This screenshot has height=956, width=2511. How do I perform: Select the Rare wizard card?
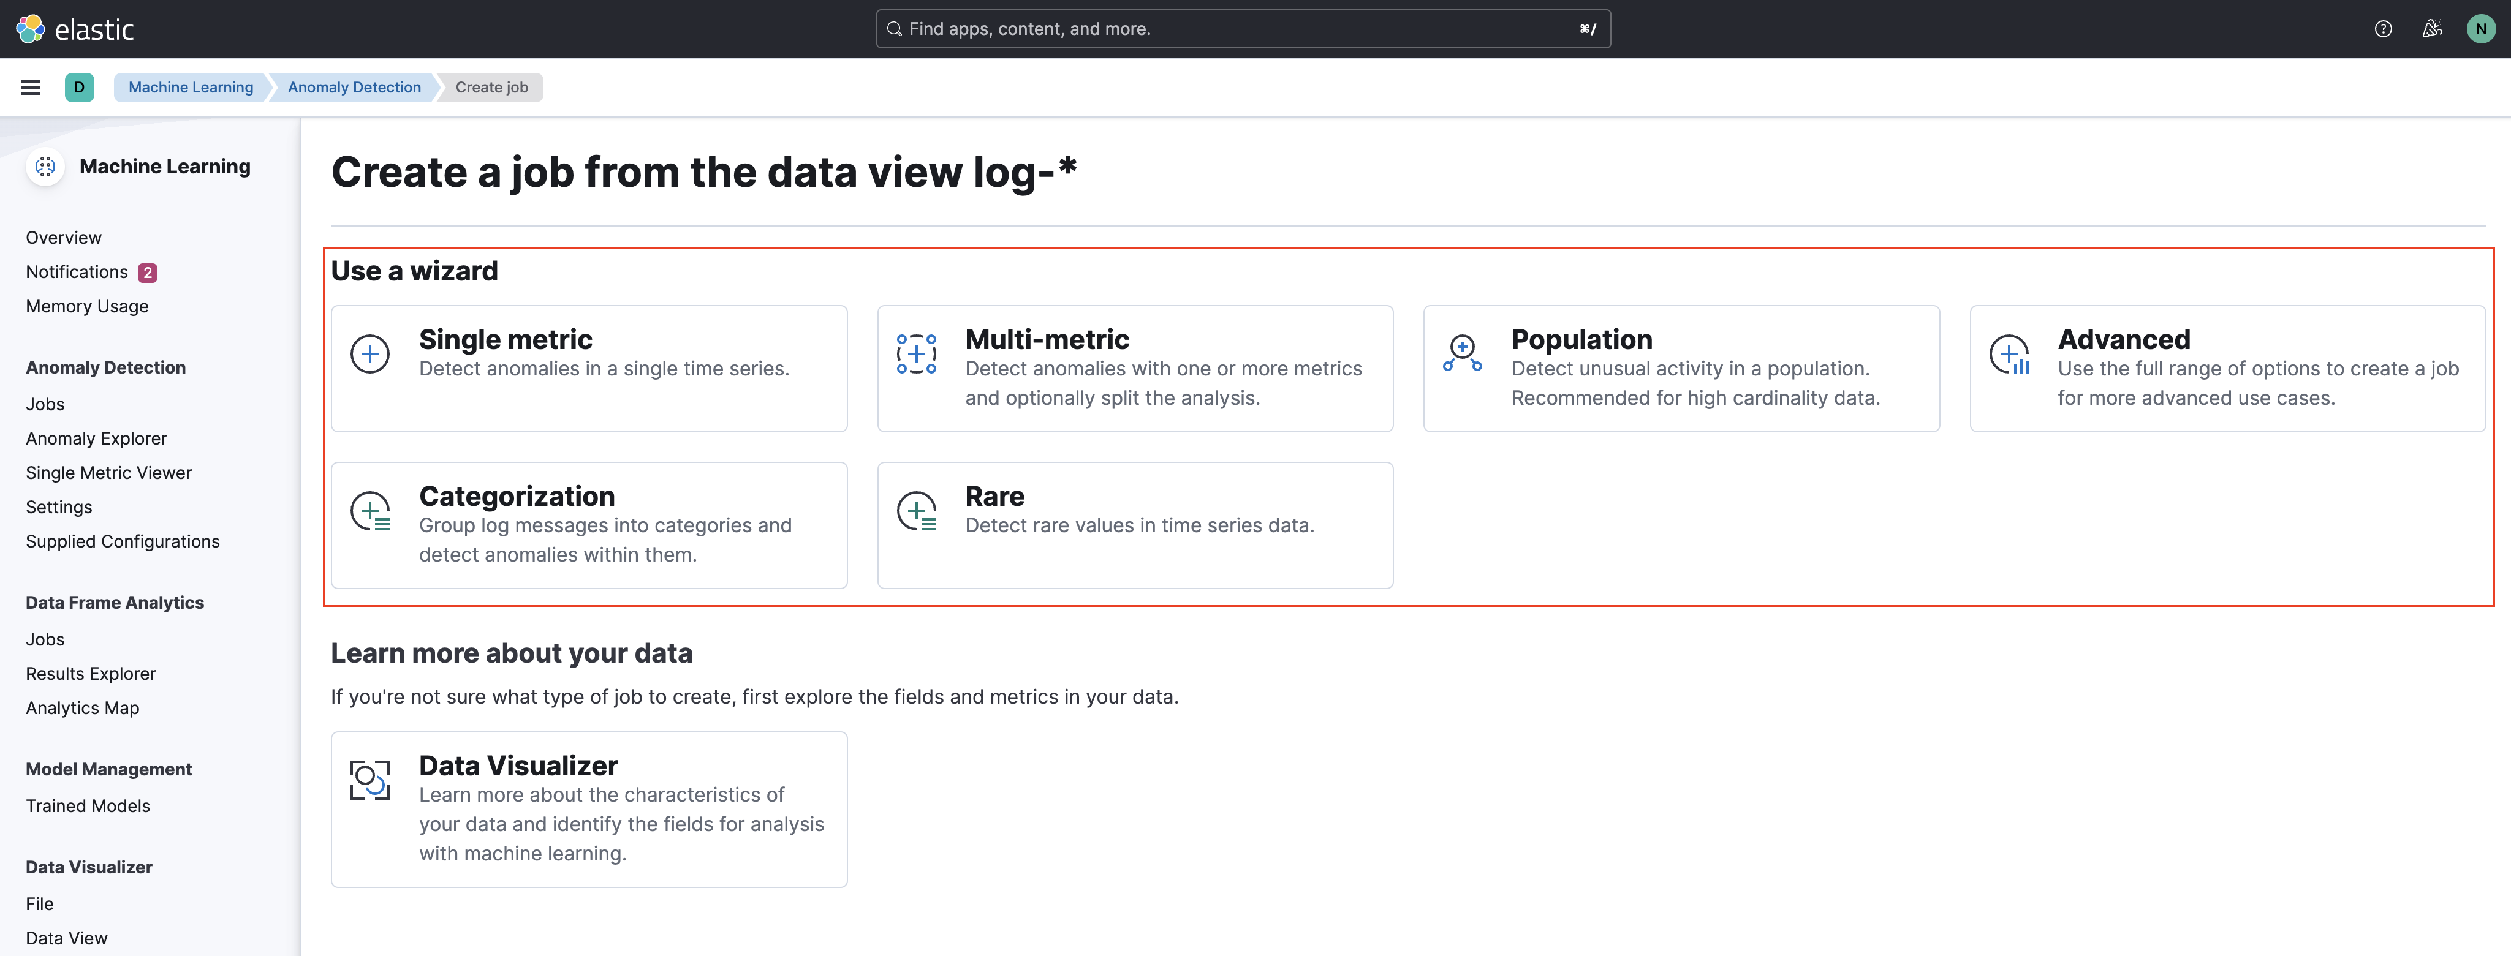(x=1135, y=525)
